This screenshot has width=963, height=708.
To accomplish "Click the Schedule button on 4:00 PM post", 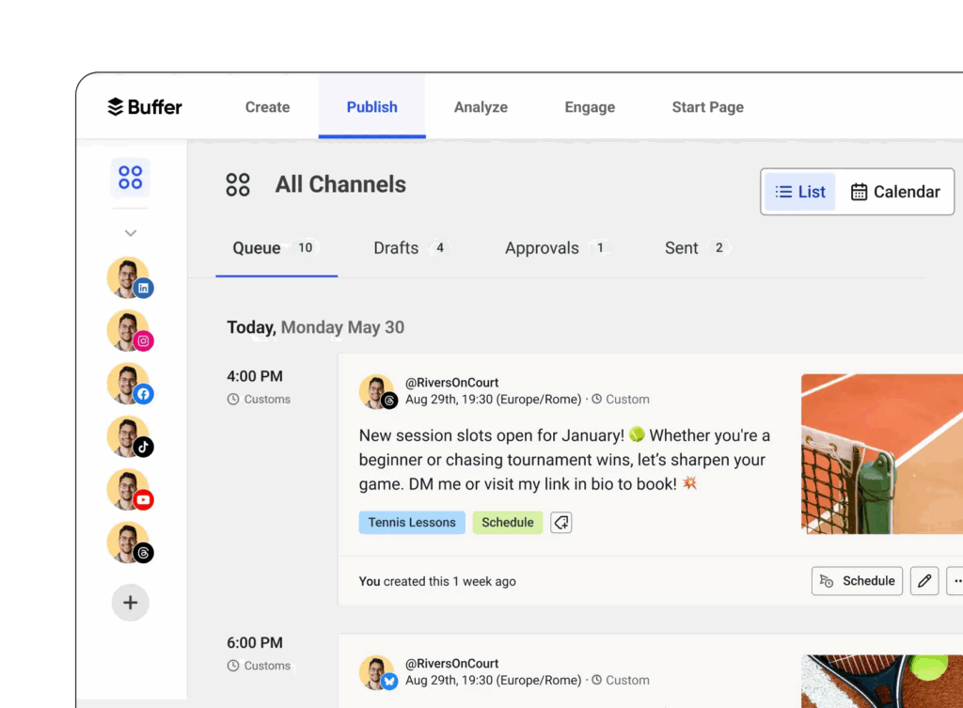I will pos(857,581).
